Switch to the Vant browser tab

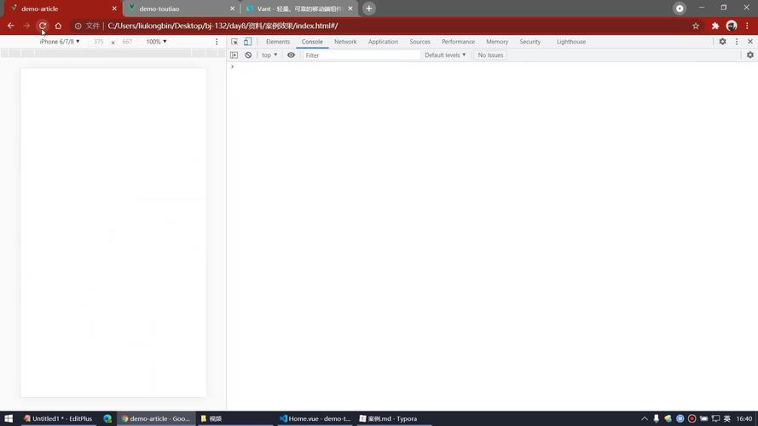[298, 9]
